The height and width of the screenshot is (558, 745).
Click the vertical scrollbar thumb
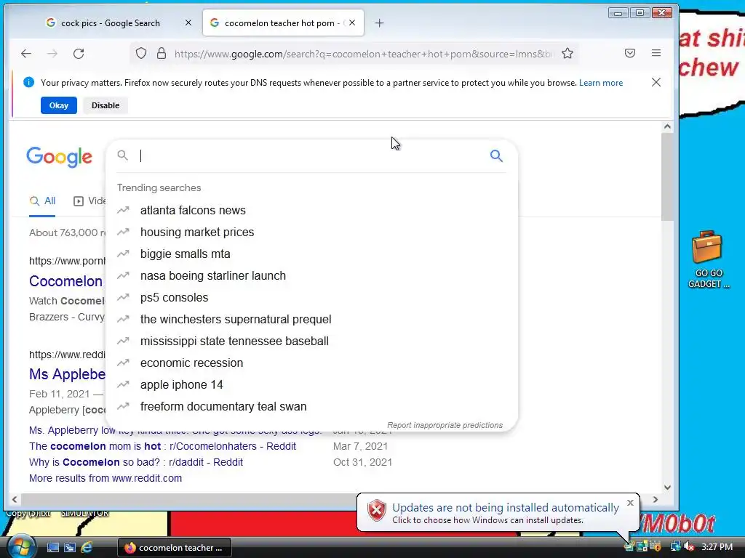pyautogui.click(x=667, y=177)
